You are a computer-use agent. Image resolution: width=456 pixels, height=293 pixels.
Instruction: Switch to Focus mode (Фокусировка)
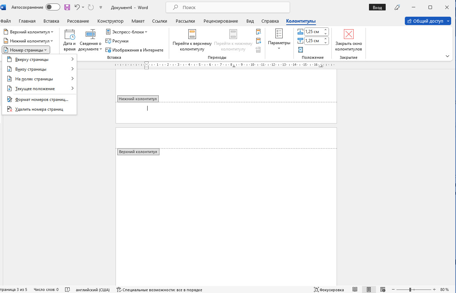(329, 290)
